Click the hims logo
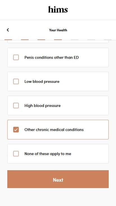Viewport: 116px width, 206px height. [x=58, y=10]
